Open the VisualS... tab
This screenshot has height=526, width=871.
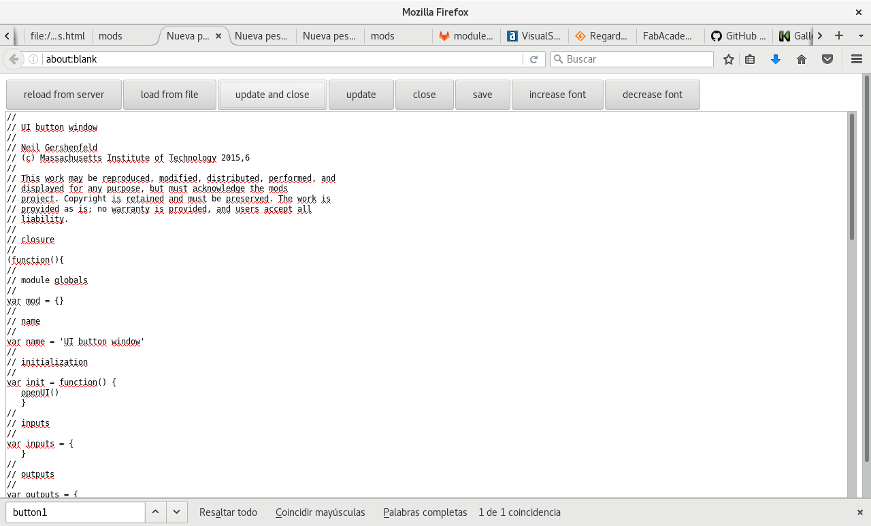tap(534, 36)
